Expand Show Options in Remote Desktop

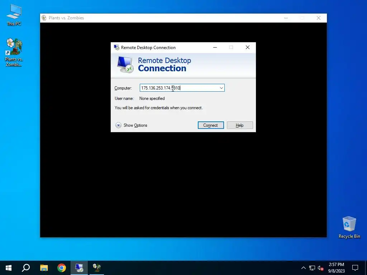pyautogui.click(x=131, y=125)
